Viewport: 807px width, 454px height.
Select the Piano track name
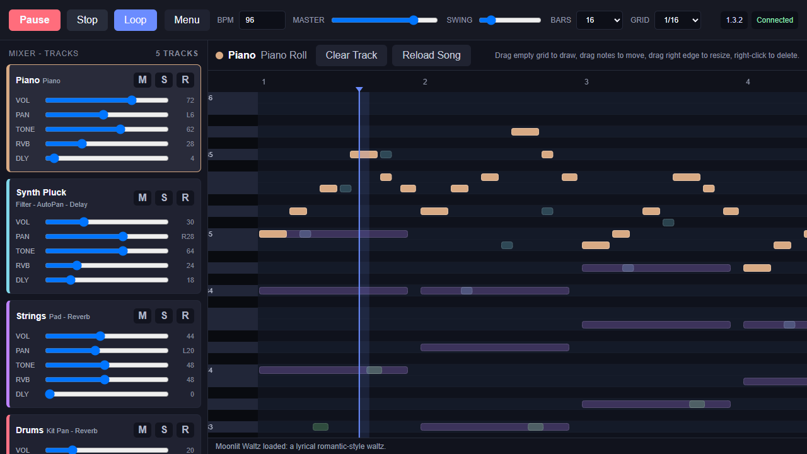pos(28,80)
